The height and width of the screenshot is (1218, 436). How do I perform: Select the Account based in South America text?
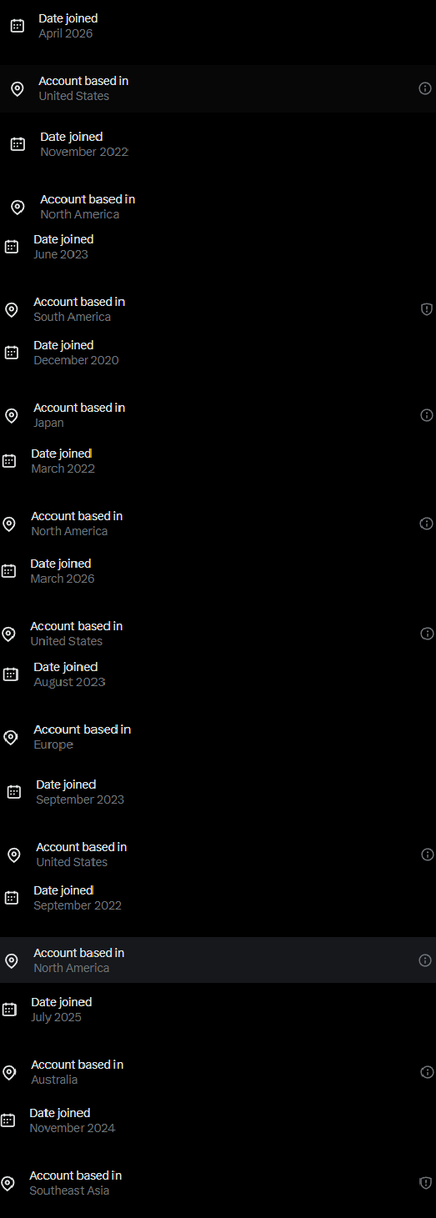[79, 309]
